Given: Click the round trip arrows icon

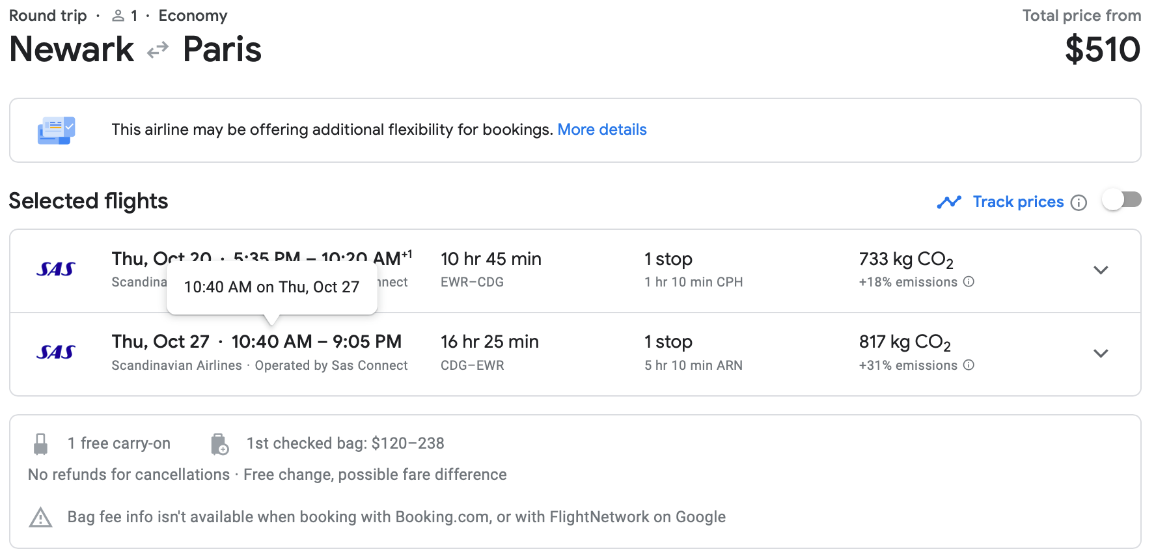Looking at the screenshot, I should click(158, 50).
